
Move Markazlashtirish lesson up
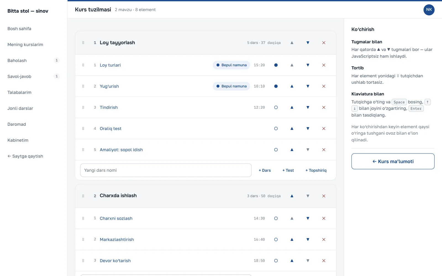coord(292,240)
